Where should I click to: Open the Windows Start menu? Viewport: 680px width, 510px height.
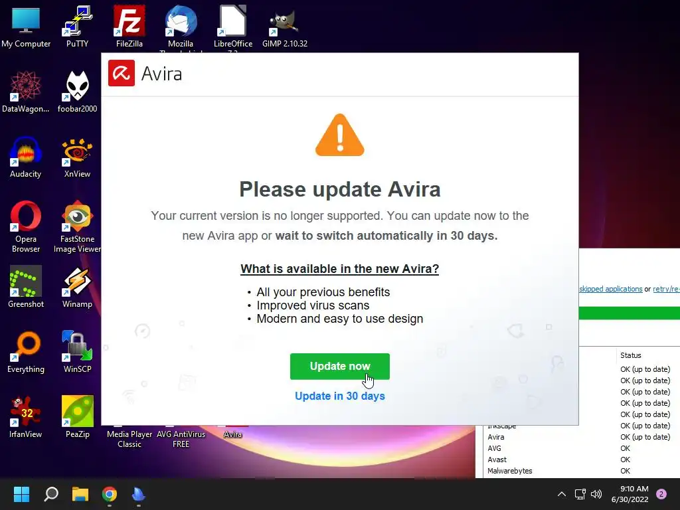[21, 494]
